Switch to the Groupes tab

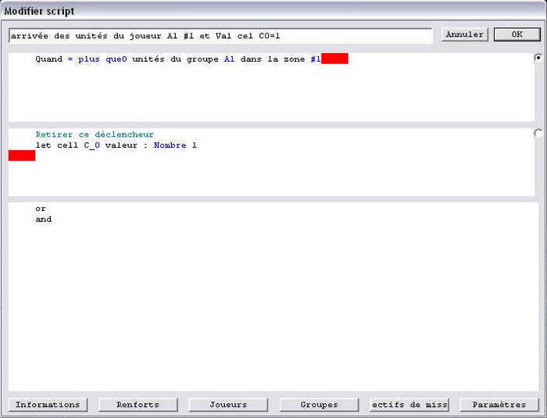(319, 405)
